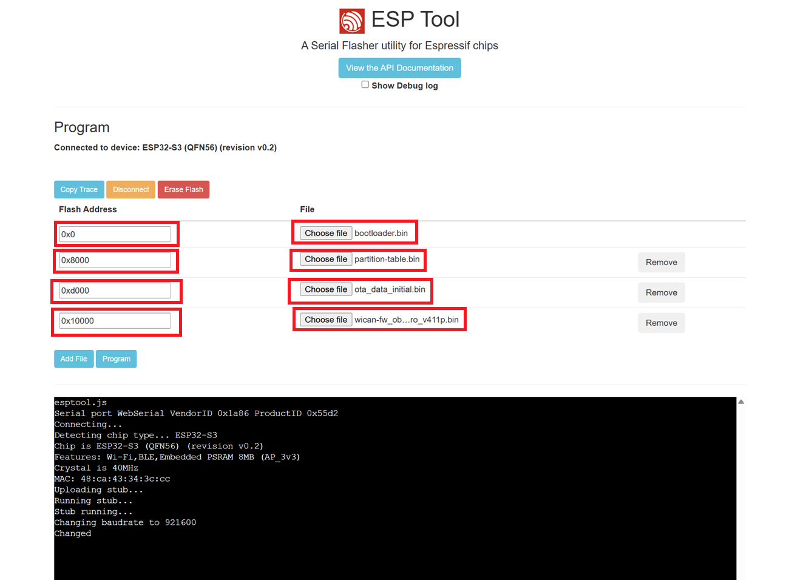Click the 'Serial port WebSerial VendorID' console line
Screen dimensions: 789x580
(196, 413)
